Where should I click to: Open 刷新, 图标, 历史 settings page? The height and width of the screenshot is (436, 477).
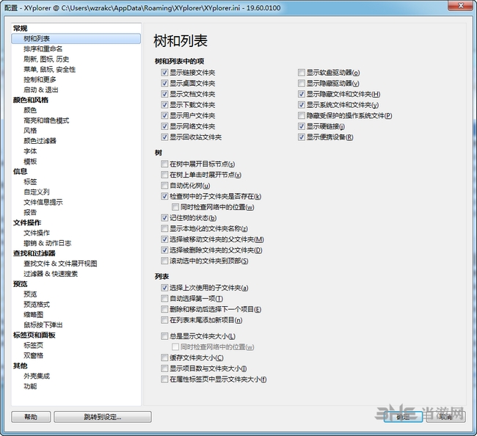click(x=46, y=59)
